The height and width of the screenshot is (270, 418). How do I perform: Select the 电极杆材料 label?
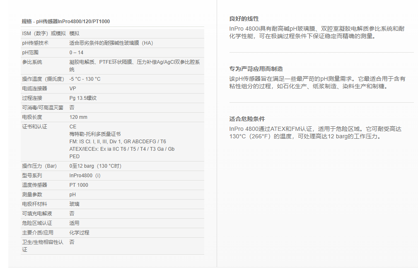(34, 204)
